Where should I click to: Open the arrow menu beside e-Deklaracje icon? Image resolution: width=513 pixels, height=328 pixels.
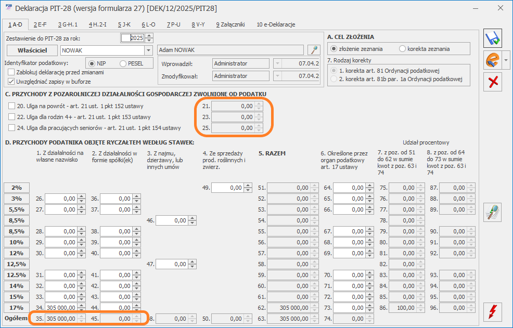pos(506,60)
